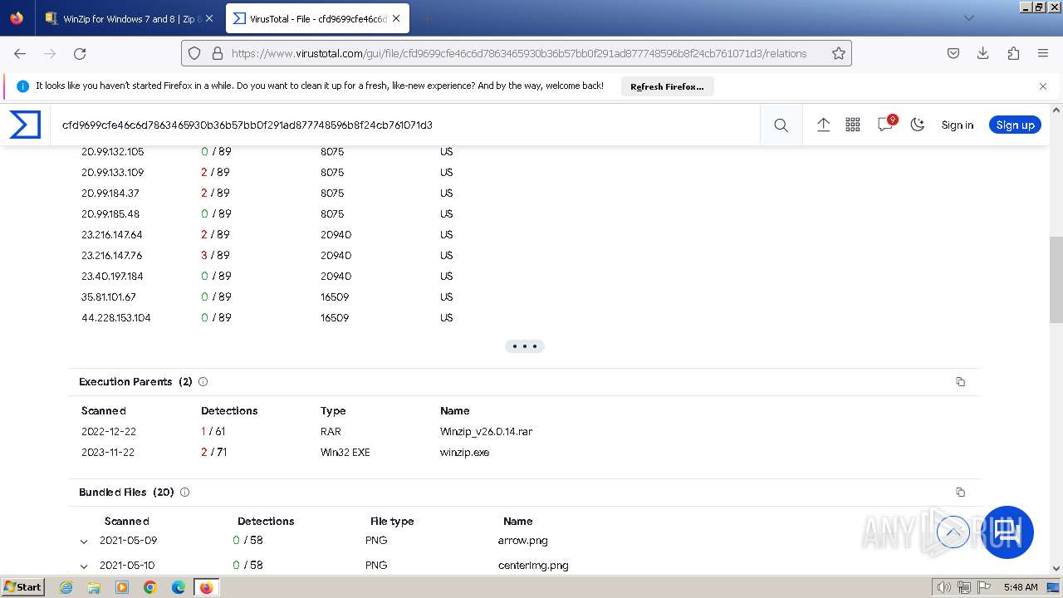Screen dimensions: 1063x598
Task: Open Chrome from taskbar
Action: coord(150,587)
